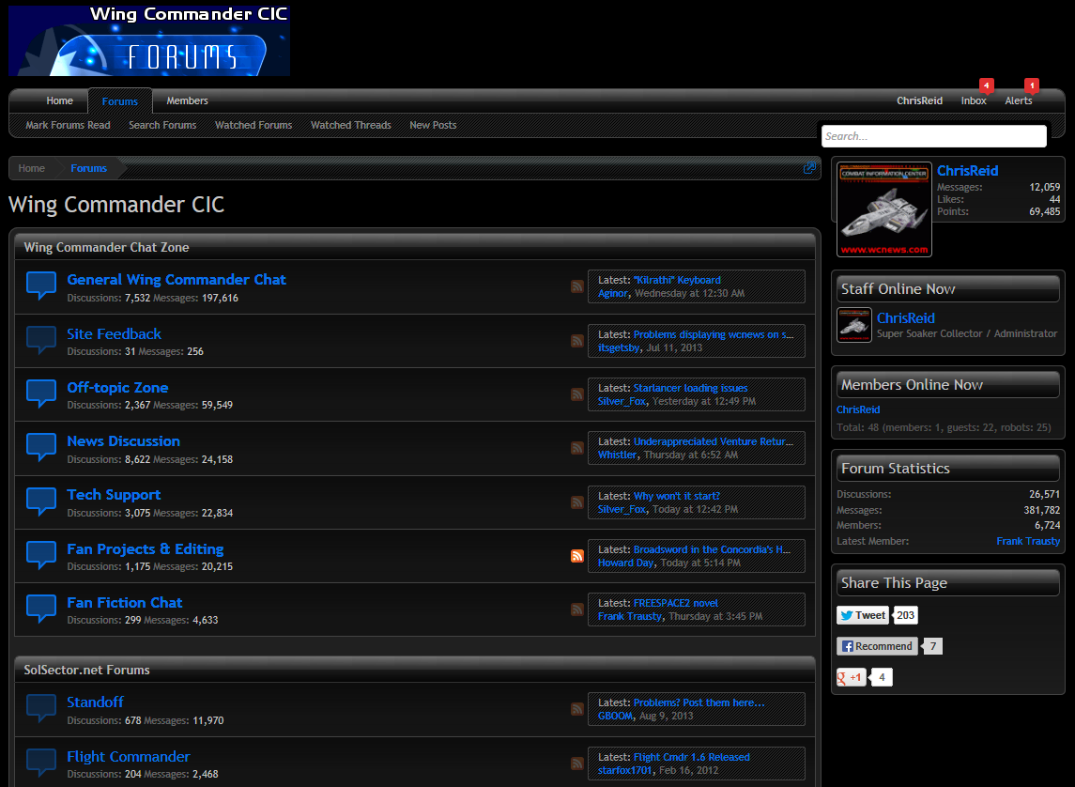The width and height of the screenshot is (1075, 787).
Task: Switch to the Members tab
Action: 187,100
